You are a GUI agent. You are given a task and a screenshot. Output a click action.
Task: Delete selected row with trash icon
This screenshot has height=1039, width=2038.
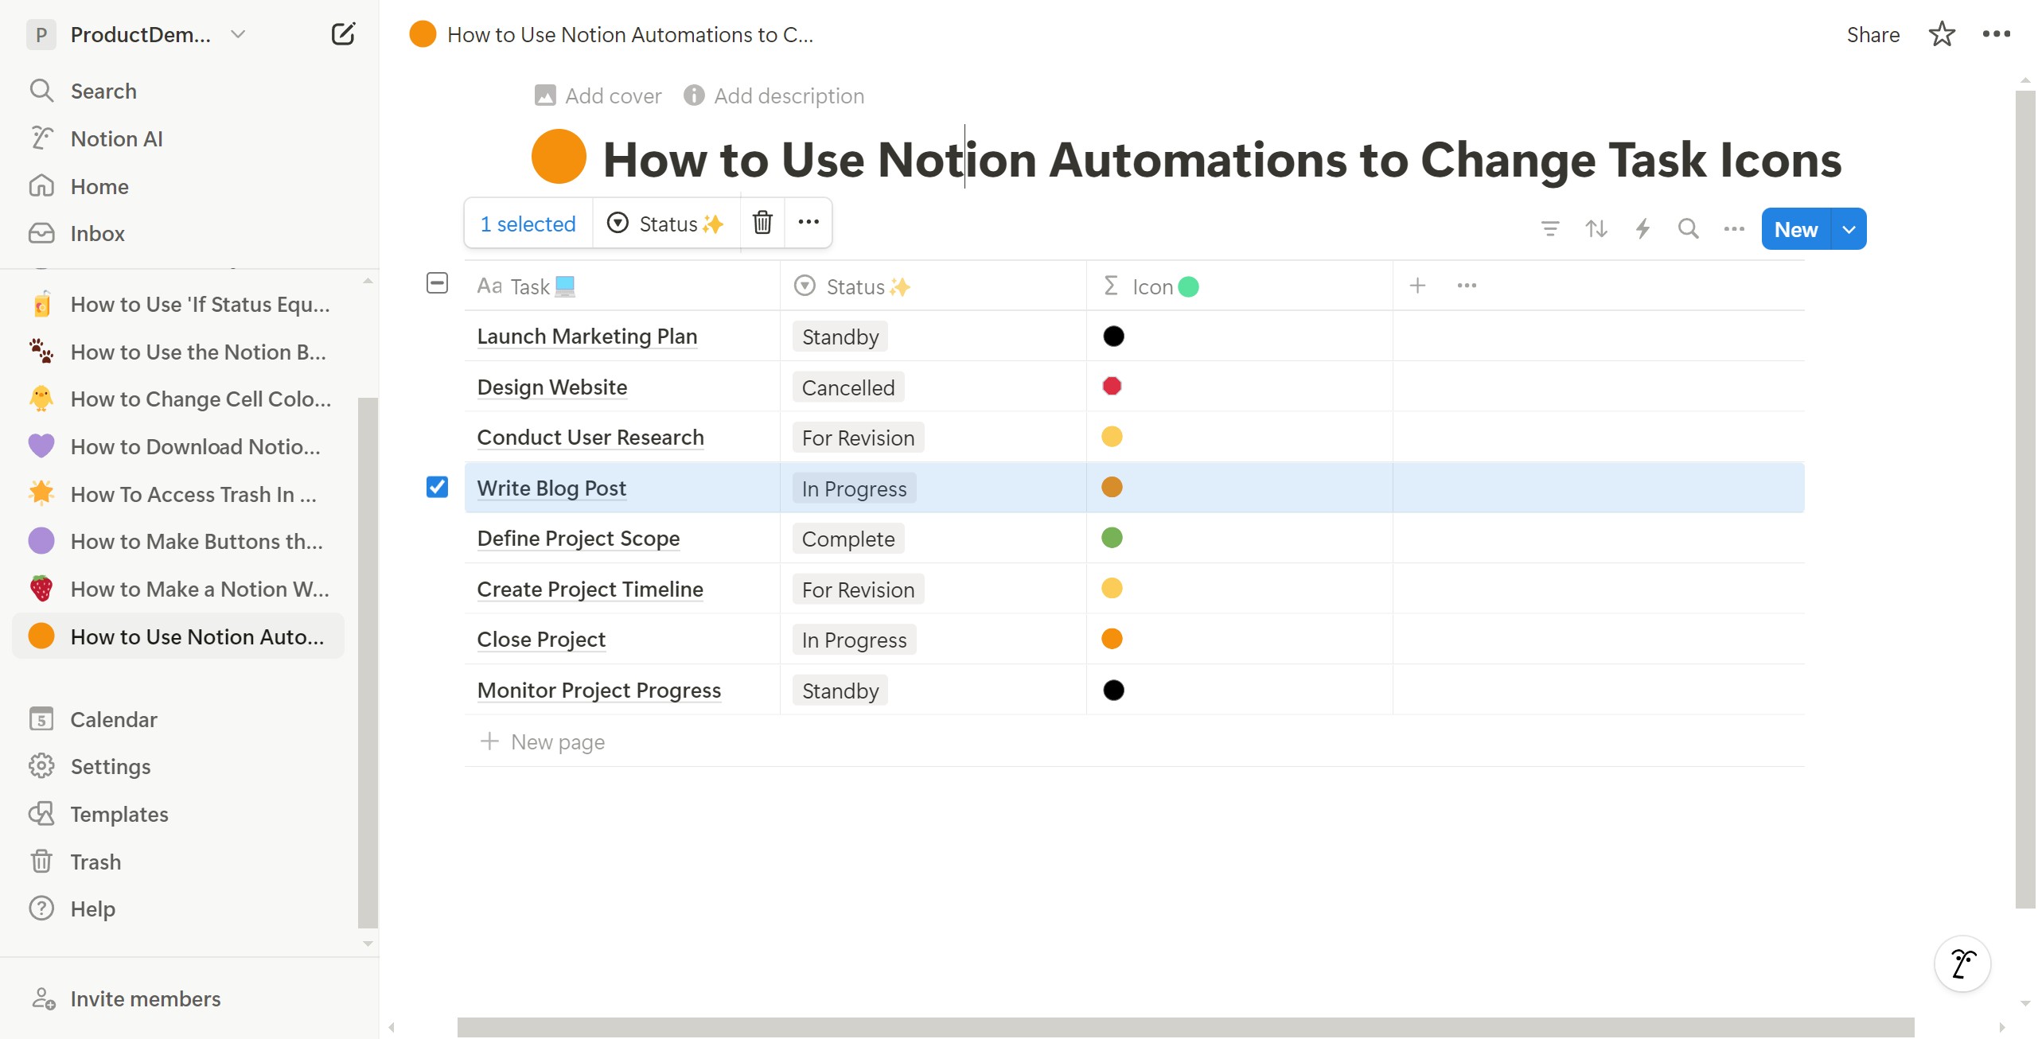(x=762, y=223)
